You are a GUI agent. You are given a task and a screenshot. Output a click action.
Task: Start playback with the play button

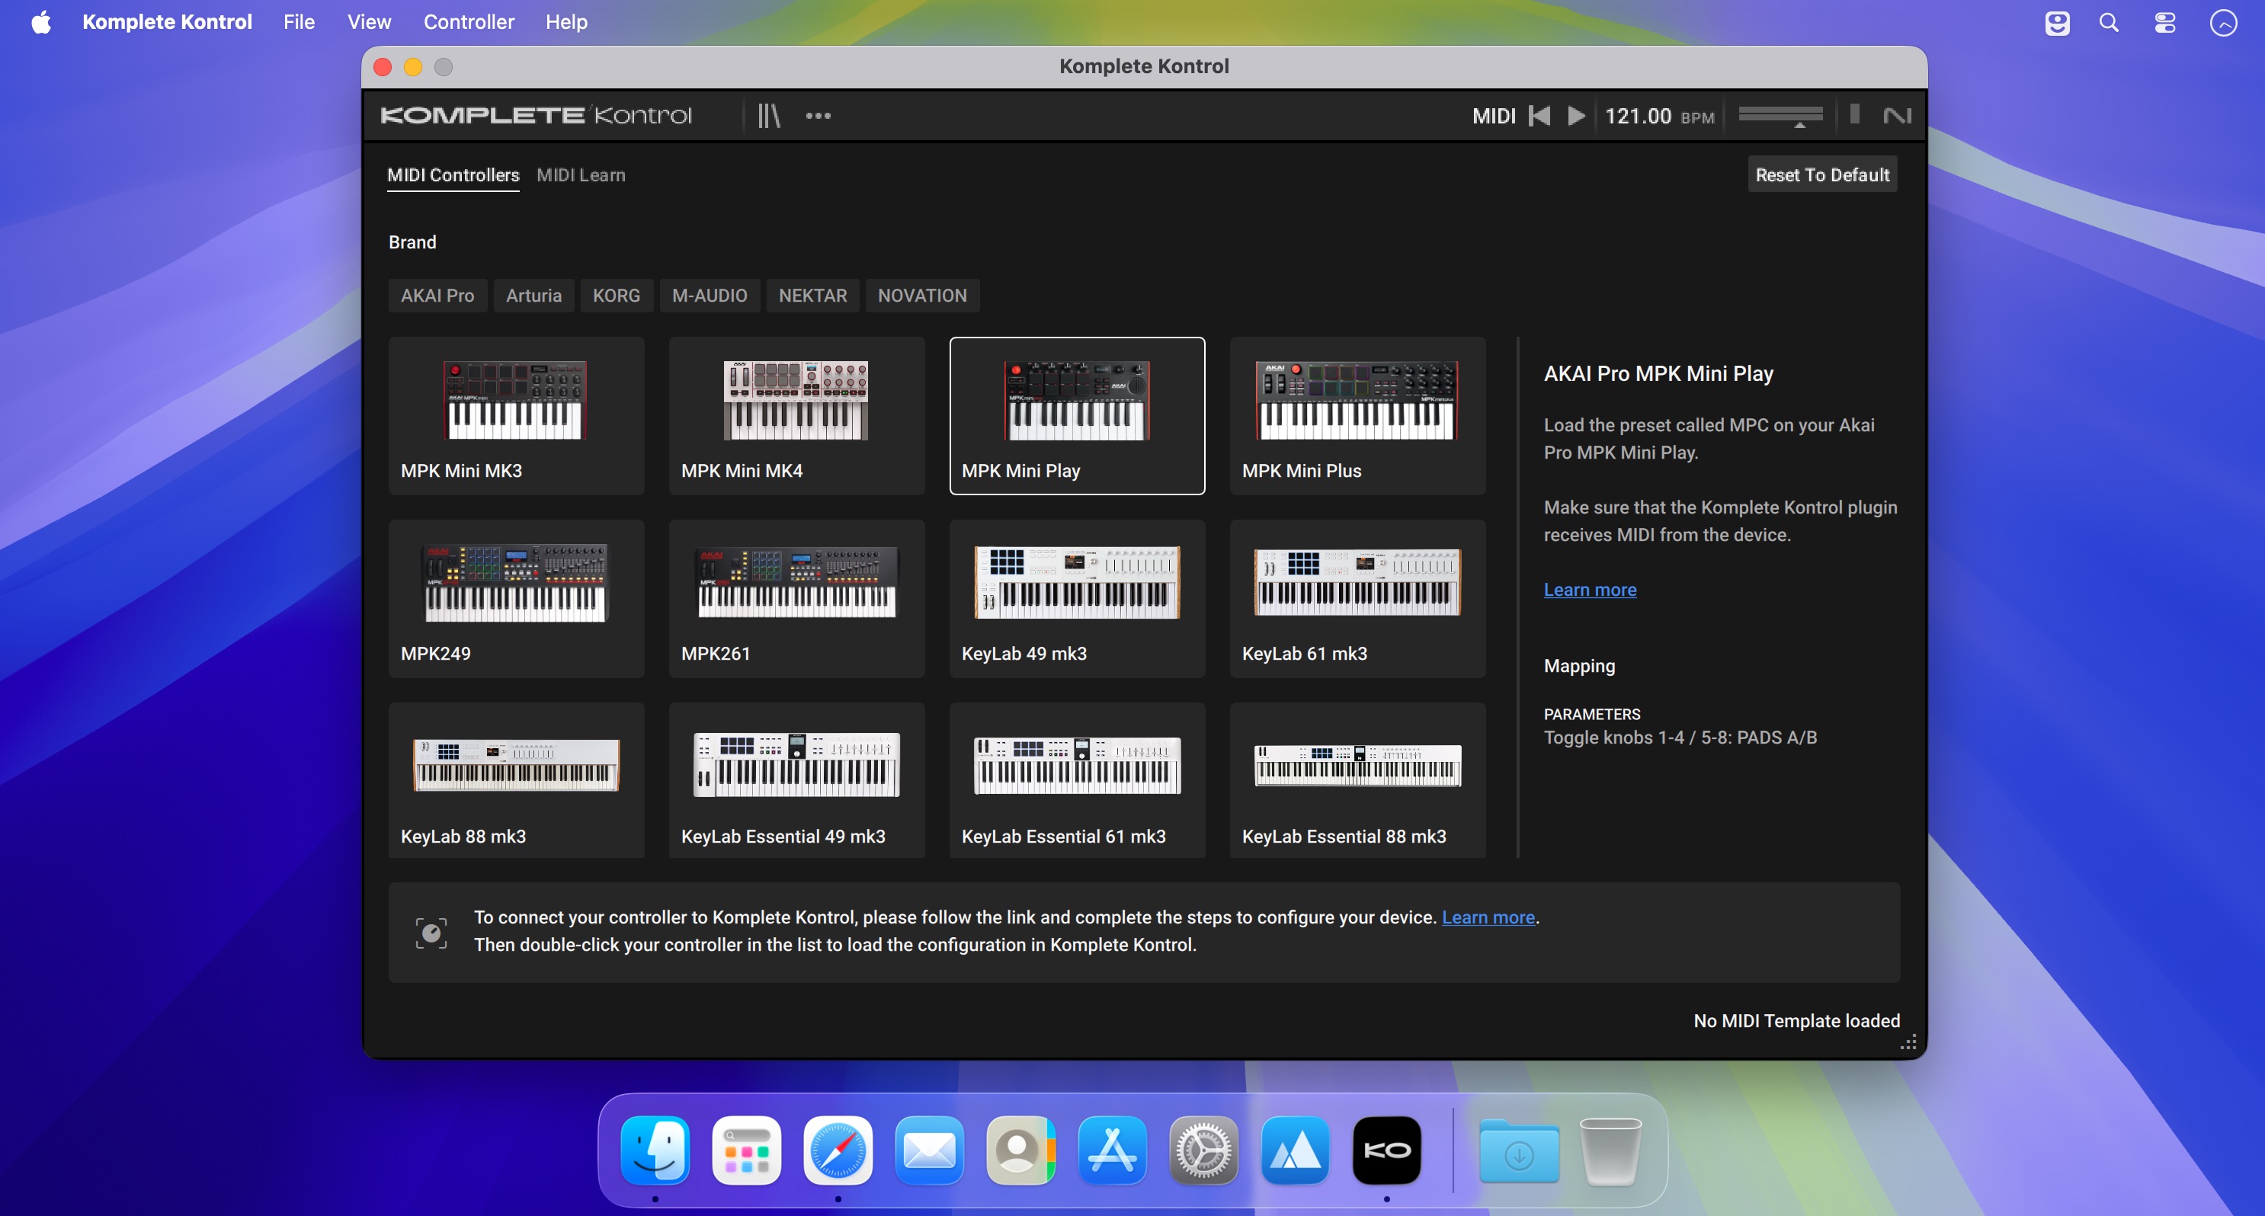tap(1575, 115)
